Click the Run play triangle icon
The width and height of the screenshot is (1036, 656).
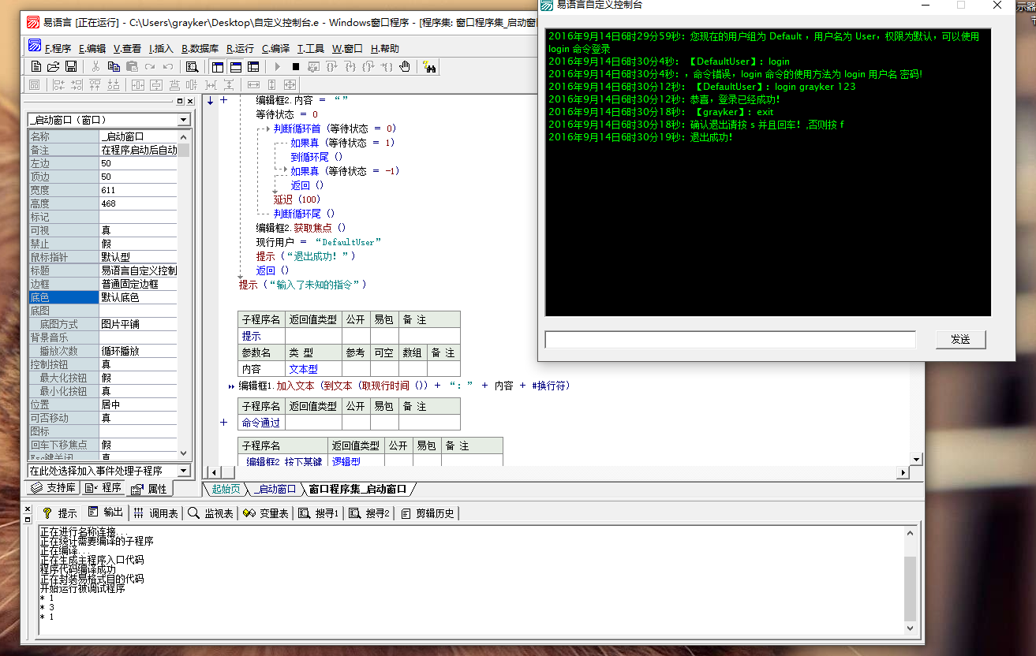point(278,67)
